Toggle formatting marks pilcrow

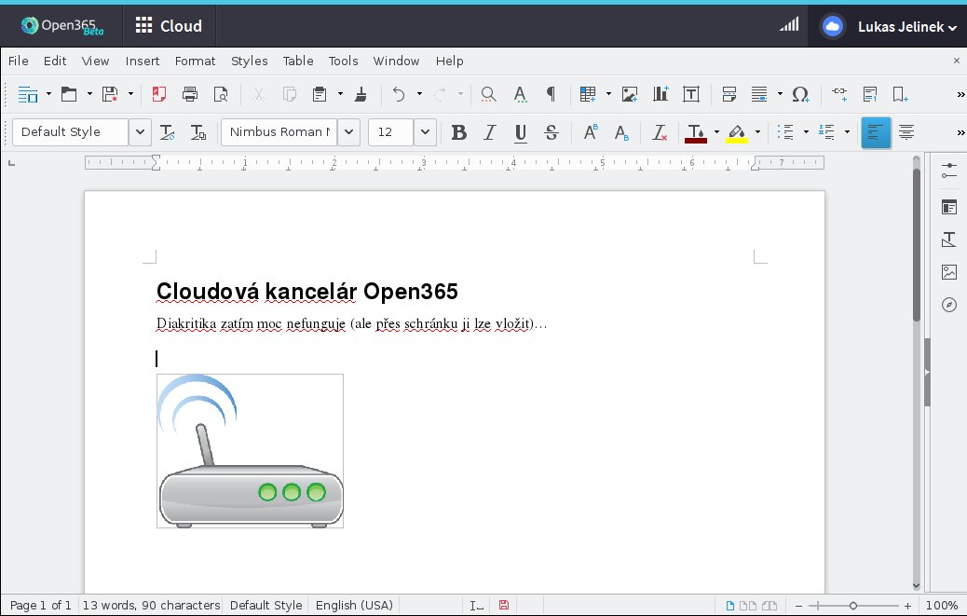(x=551, y=94)
